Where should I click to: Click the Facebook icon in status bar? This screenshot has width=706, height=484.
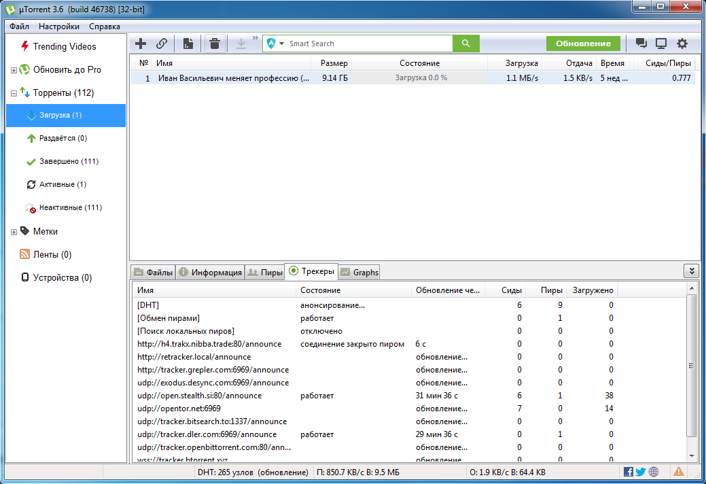[629, 472]
